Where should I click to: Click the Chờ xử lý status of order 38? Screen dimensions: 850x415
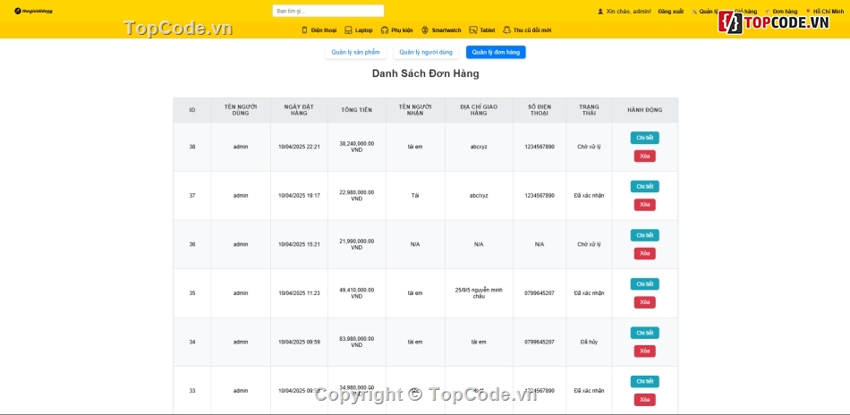coord(590,147)
